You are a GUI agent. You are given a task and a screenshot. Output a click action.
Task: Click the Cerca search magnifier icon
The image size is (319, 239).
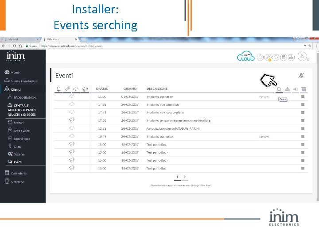tap(279, 89)
